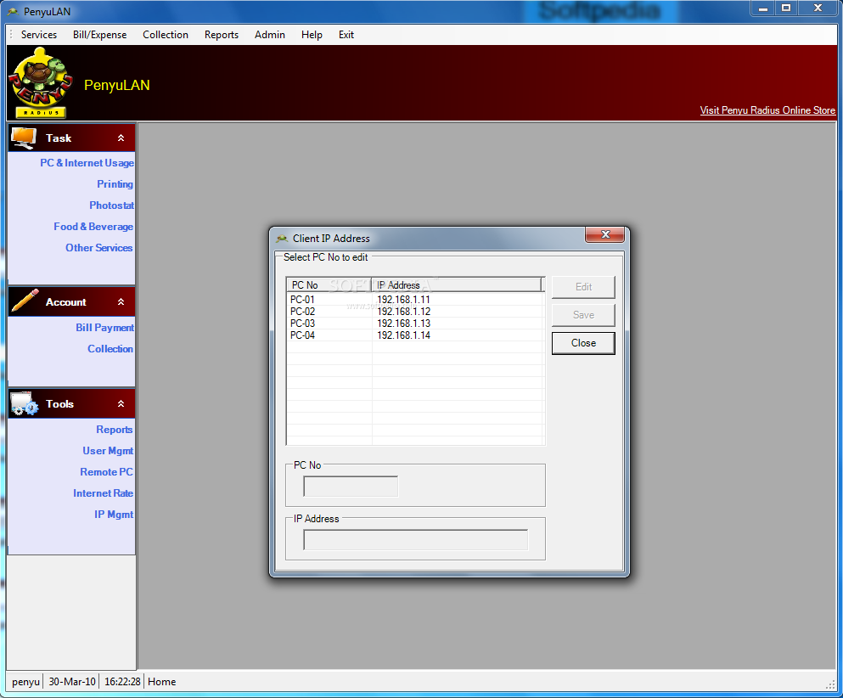This screenshot has height=698, width=843.
Task: Collapse the Account panel chevron
Action: point(121,302)
